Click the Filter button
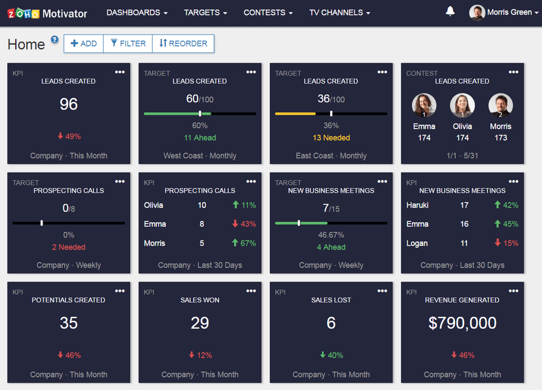 click(128, 43)
